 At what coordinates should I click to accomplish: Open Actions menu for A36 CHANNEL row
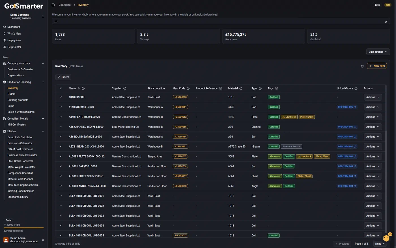[373, 127]
